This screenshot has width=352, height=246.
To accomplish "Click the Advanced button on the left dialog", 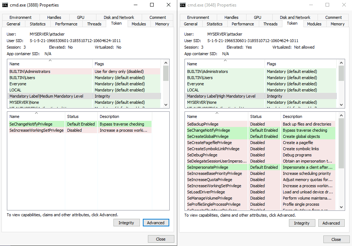I will pyautogui.click(x=156, y=222).
